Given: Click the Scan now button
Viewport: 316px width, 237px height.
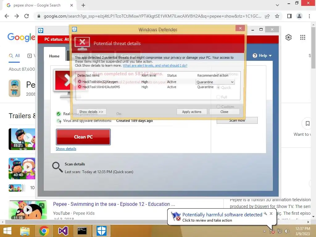Looking at the screenshot, I should (x=237, y=120).
